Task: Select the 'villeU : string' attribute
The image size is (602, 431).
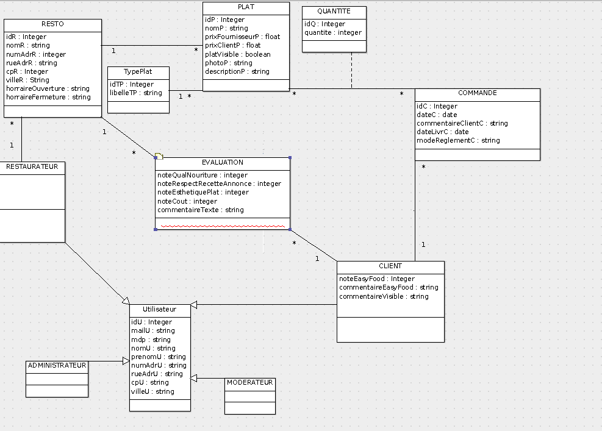Action: (x=153, y=391)
